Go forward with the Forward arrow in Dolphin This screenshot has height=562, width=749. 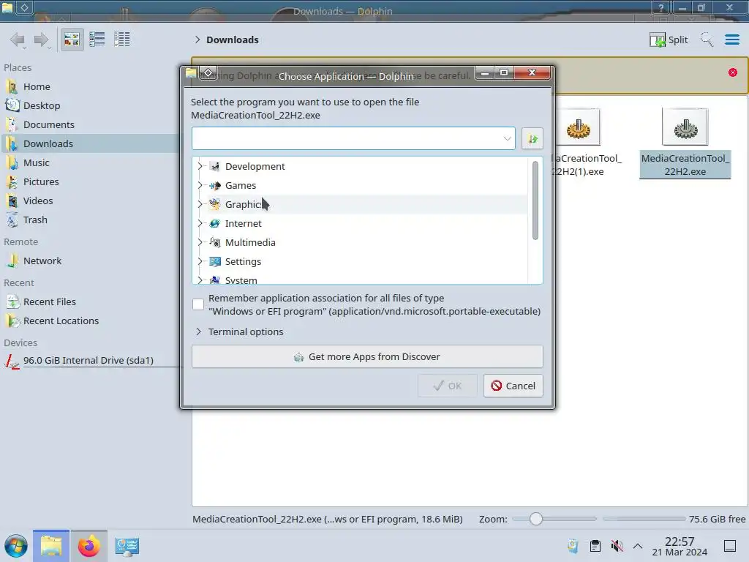pos(42,40)
